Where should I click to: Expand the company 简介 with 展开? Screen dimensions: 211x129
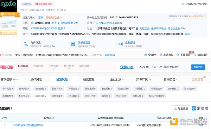coord(187,34)
